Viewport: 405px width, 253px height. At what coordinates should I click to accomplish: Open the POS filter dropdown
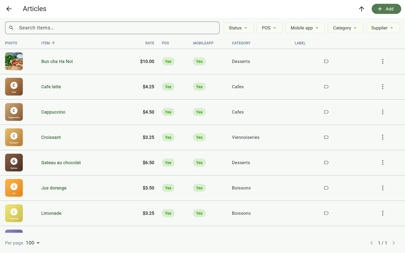[x=269, y=28]
